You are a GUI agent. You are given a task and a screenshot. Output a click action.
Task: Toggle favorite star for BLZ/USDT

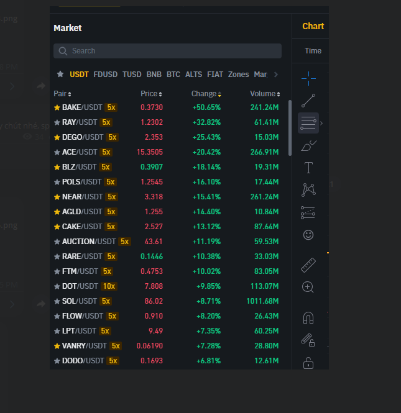pyautogui.click(x=57, y=167)
